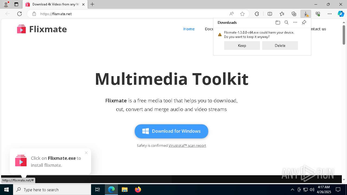Open the Docu... navigation menu item
This screenshot has height=195, width=347.
click(209, 29)
